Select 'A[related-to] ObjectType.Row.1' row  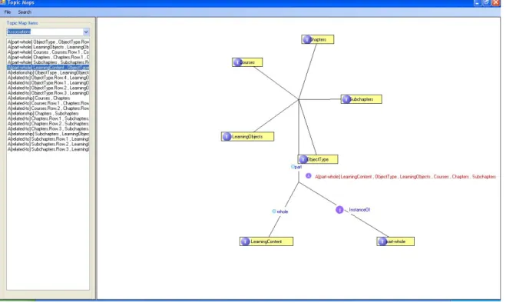coord(48,83)
